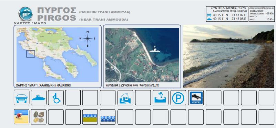
Task: Click the waves over sand icon
Action: (90, 117)
